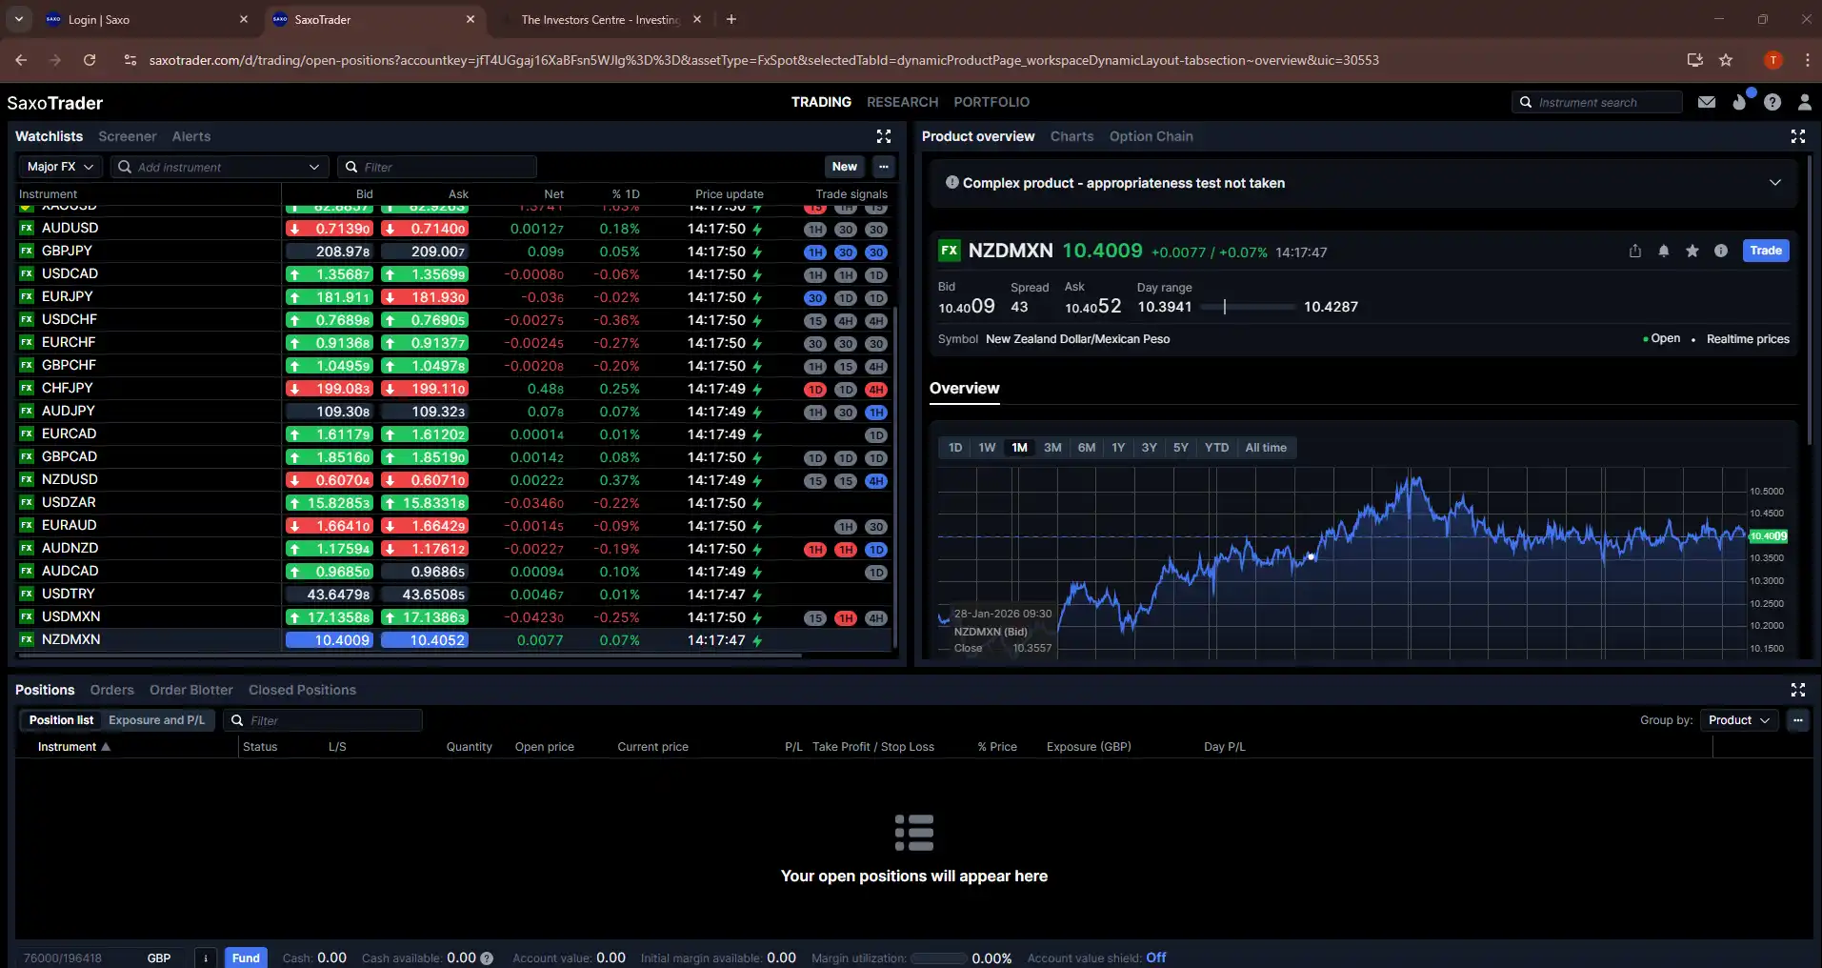The image size is (1822, 968).
Task: Expand the Complex product warning
Action: click(x=1774, y=183)
